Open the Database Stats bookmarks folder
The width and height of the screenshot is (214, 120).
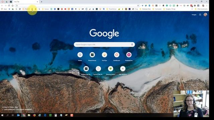pyautogui.click(x=145, y=9)
